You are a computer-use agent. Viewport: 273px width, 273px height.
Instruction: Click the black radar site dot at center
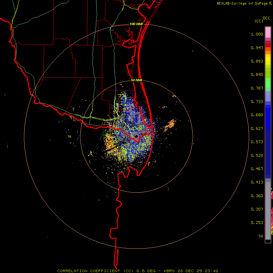[x=136, y=136]
